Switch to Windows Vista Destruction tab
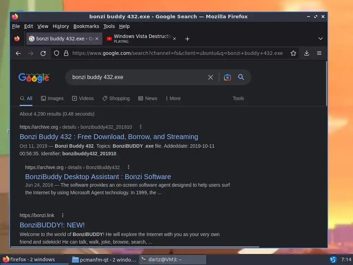This screenshot has width=353, height=265. [x=141, y=39]
